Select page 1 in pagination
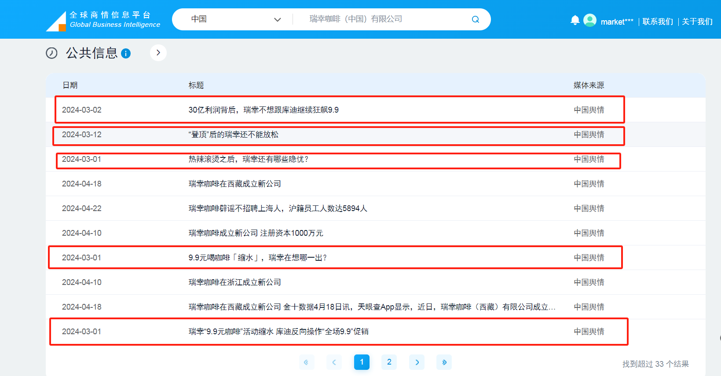 coord(362,362)
